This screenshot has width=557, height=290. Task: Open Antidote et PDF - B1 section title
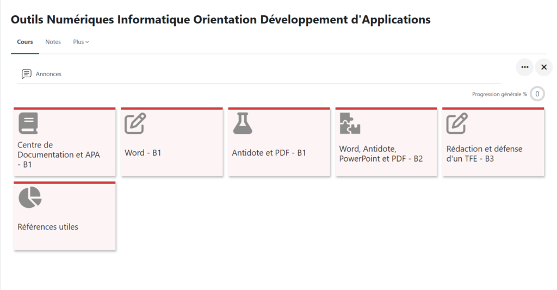(269, 153)
